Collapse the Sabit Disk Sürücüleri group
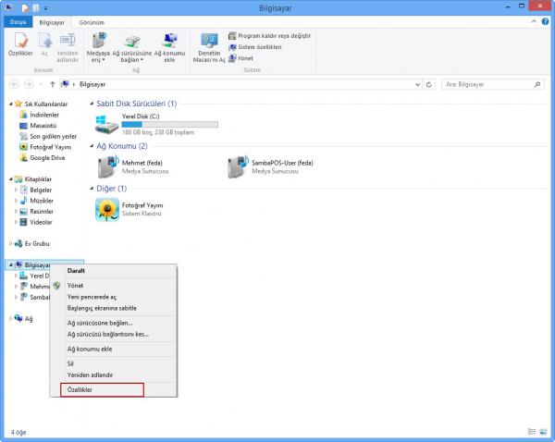Viewport: 555px width, 442px height. (x=92, y=104)
